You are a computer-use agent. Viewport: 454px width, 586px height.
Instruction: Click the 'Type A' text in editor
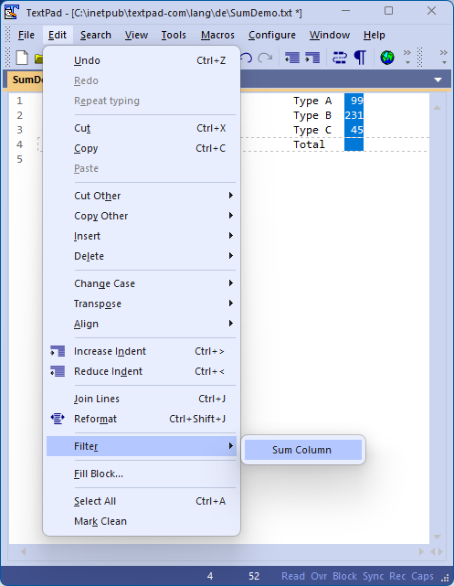pos(312,101)
